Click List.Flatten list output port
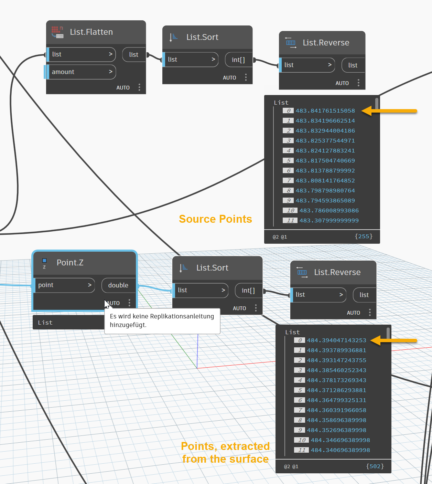This screenshot has height=484, width=432. [134, 54]
